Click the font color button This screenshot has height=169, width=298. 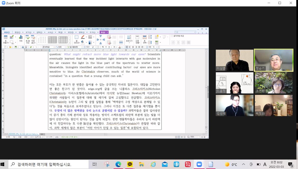coord(120,47)
